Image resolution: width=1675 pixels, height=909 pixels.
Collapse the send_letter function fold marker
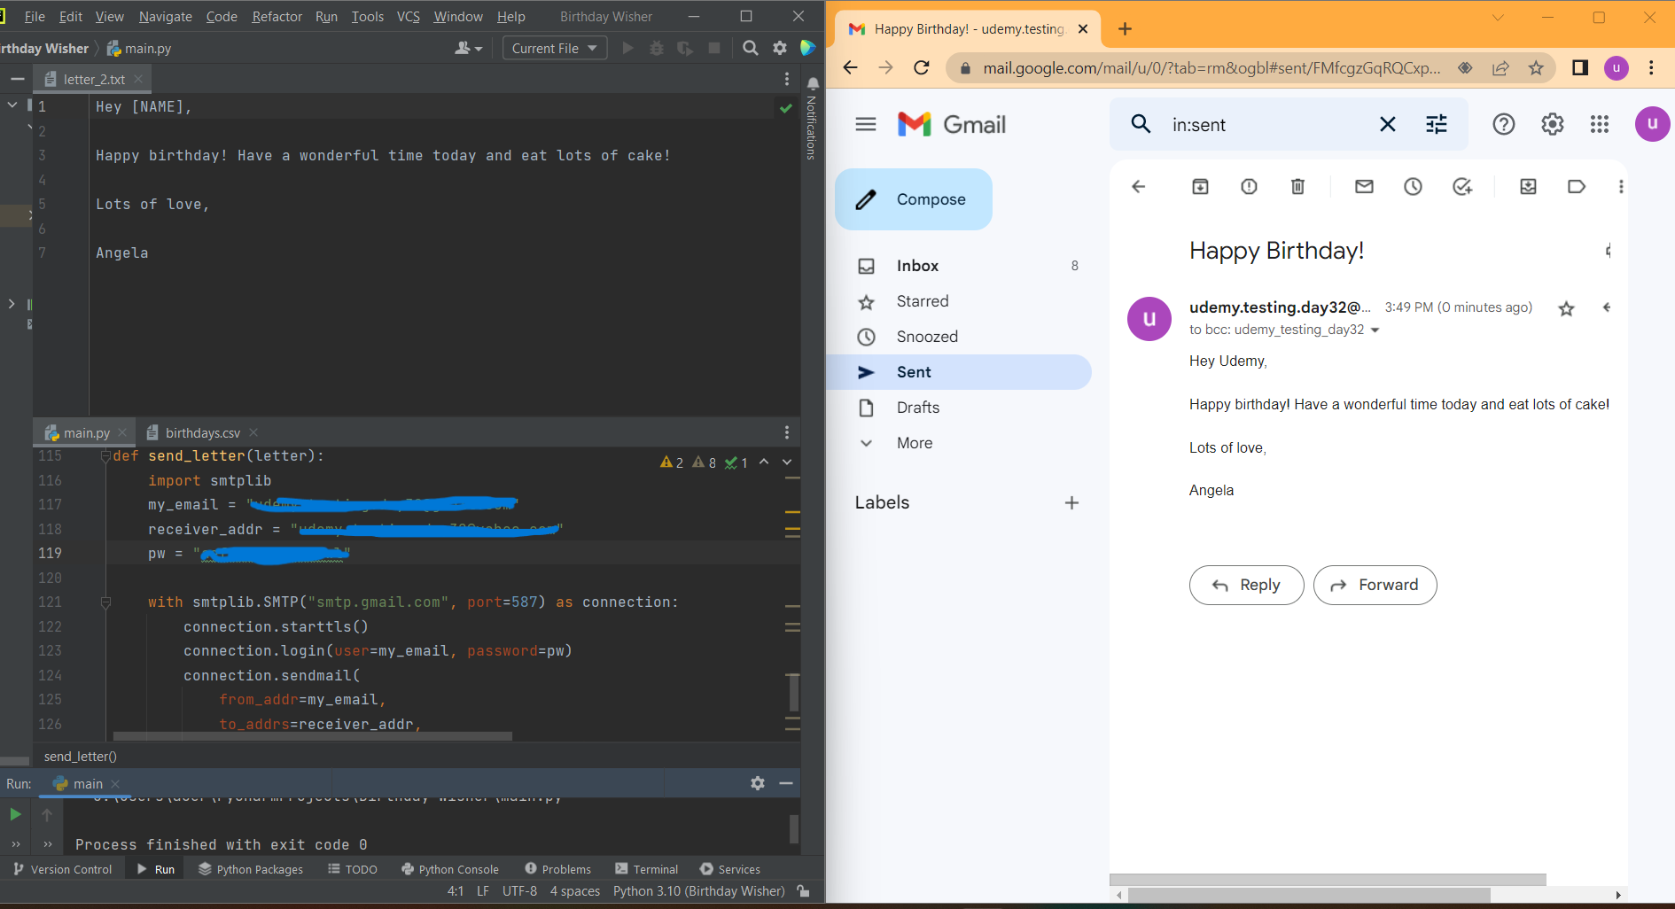point(105,456)
